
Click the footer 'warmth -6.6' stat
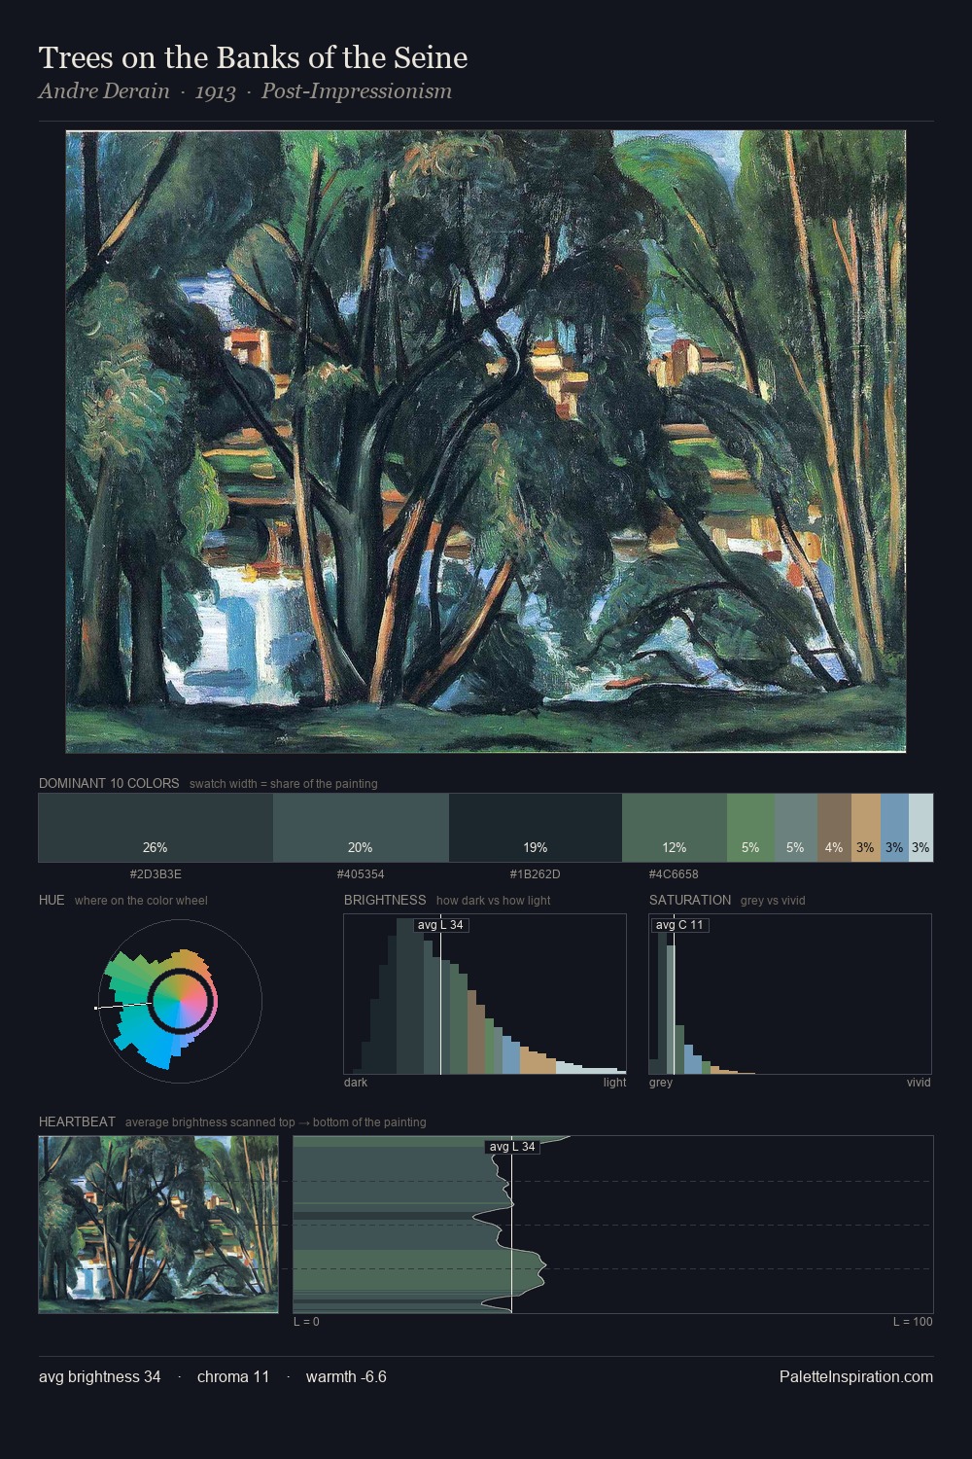pos(346,1376)
